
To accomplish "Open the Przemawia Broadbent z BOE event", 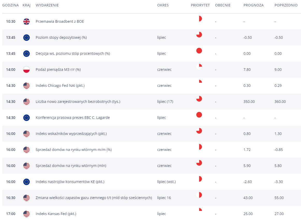I will pyautogui.click(x=60, y=21).
